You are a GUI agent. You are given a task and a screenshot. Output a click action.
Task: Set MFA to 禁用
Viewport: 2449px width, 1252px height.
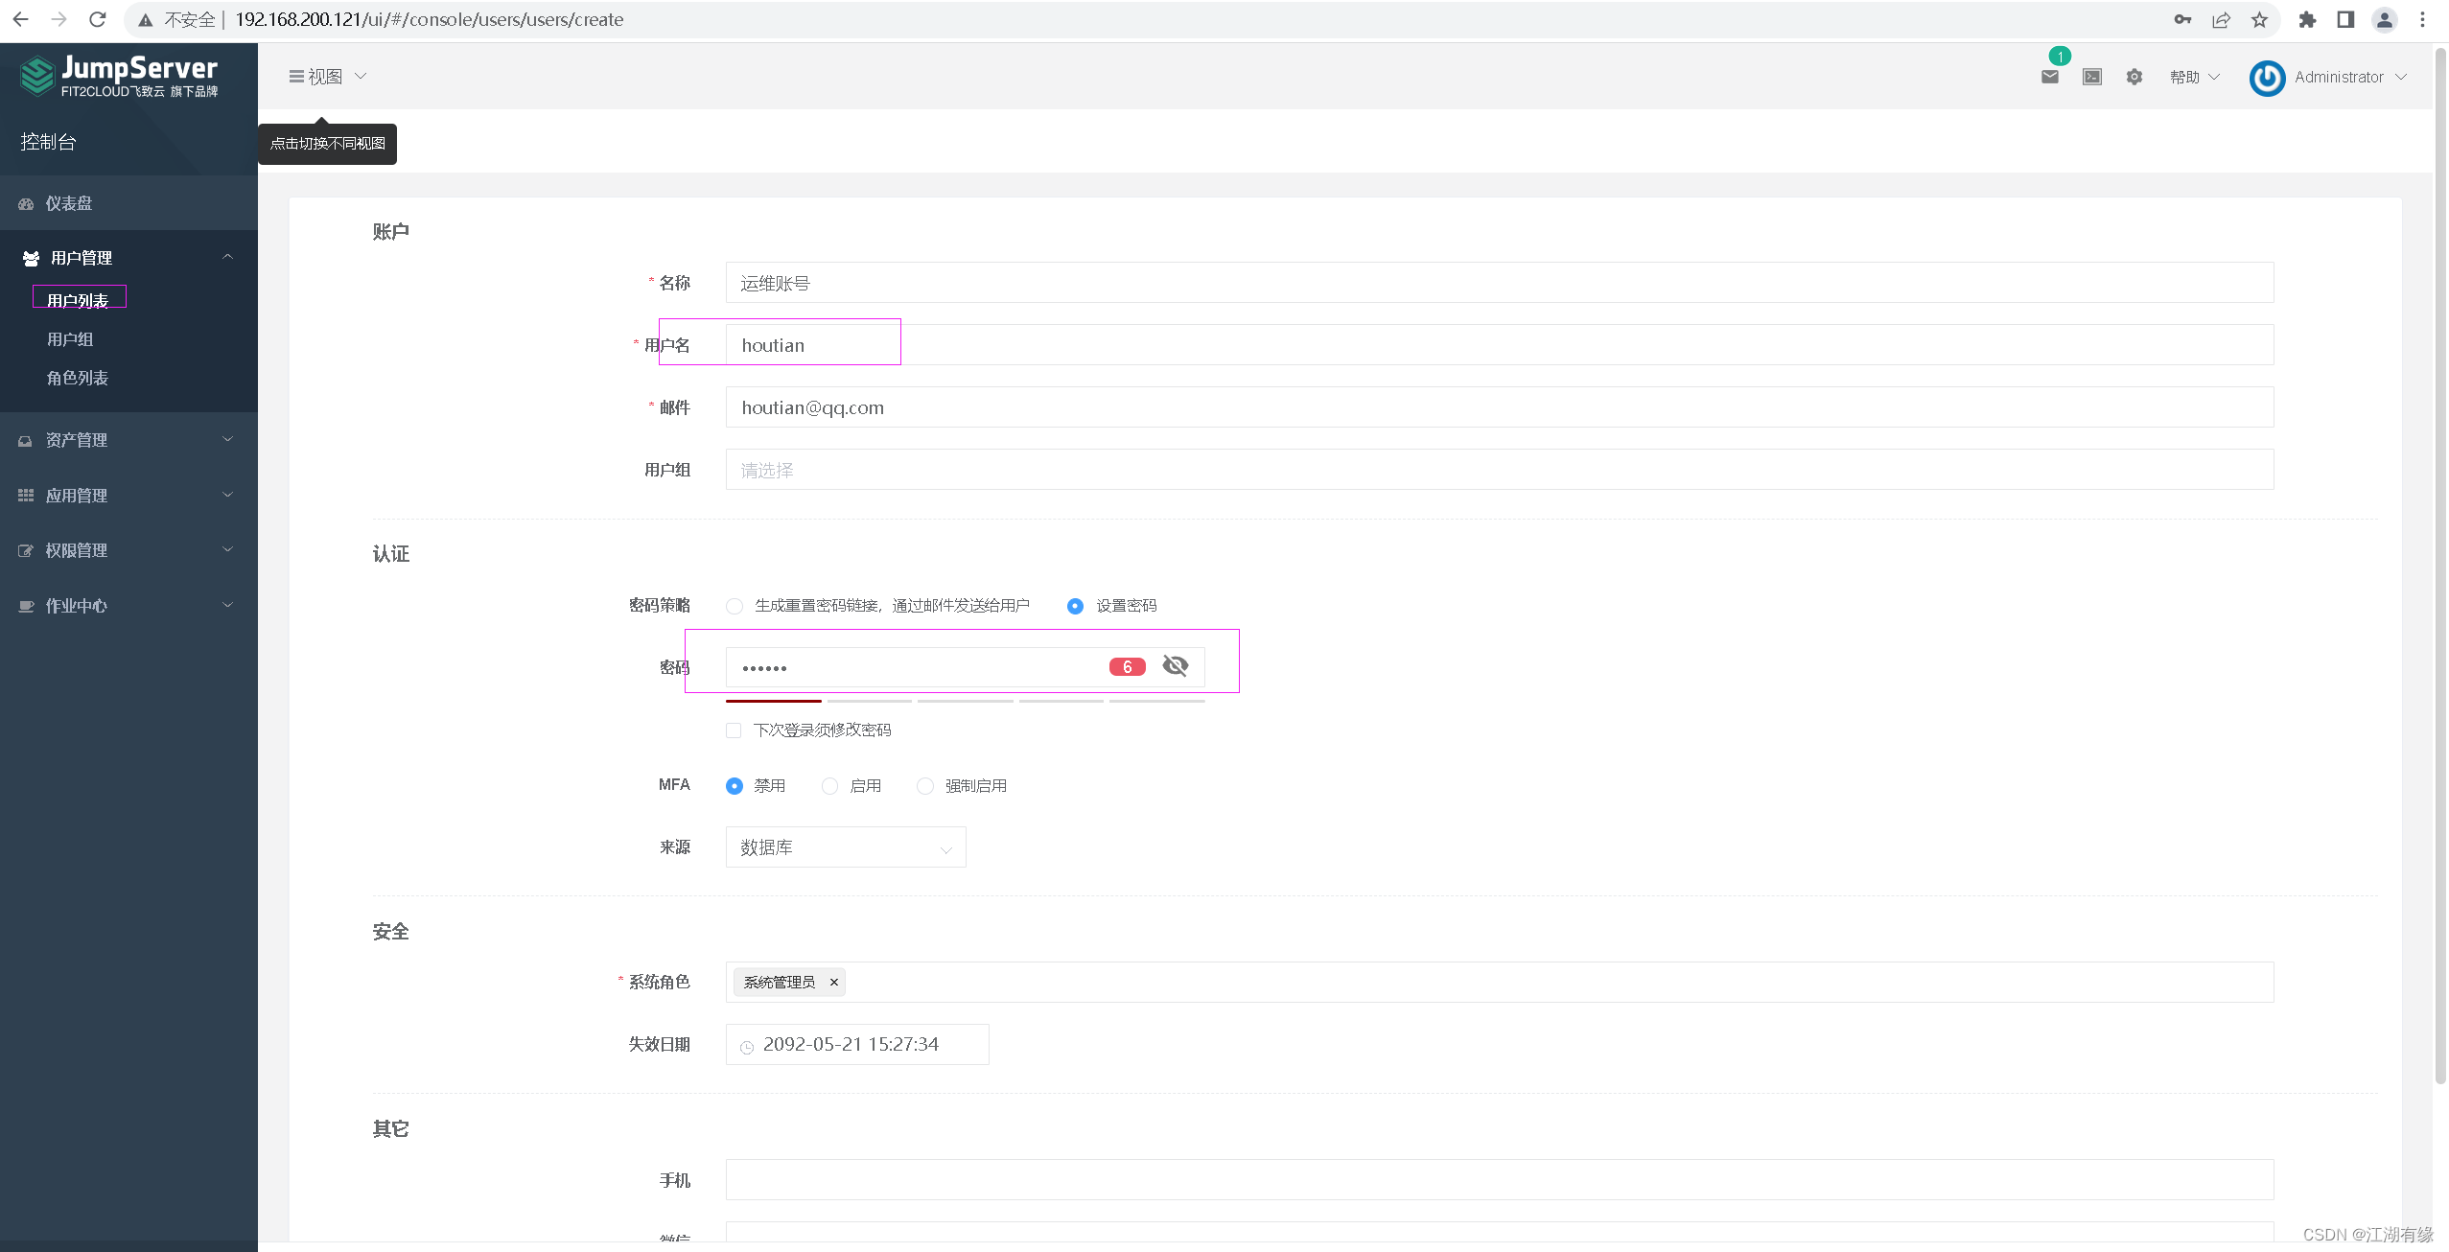(x=735, y=786)
